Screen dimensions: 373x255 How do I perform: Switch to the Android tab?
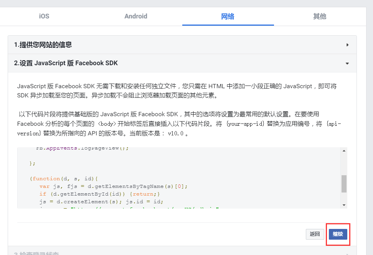[136, 16]
